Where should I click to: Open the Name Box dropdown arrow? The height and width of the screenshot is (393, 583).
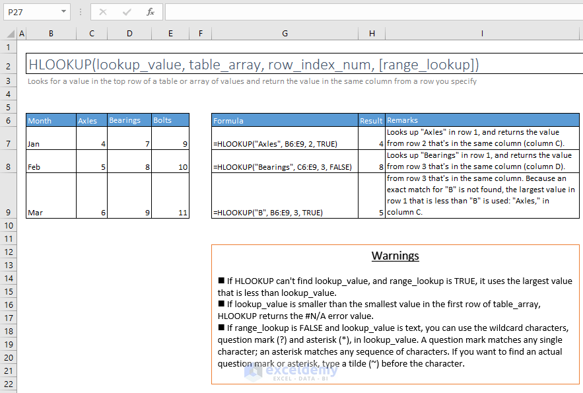[x=63, y=11]
